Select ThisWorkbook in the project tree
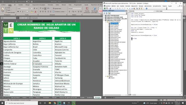 click(x=114, y=75)
